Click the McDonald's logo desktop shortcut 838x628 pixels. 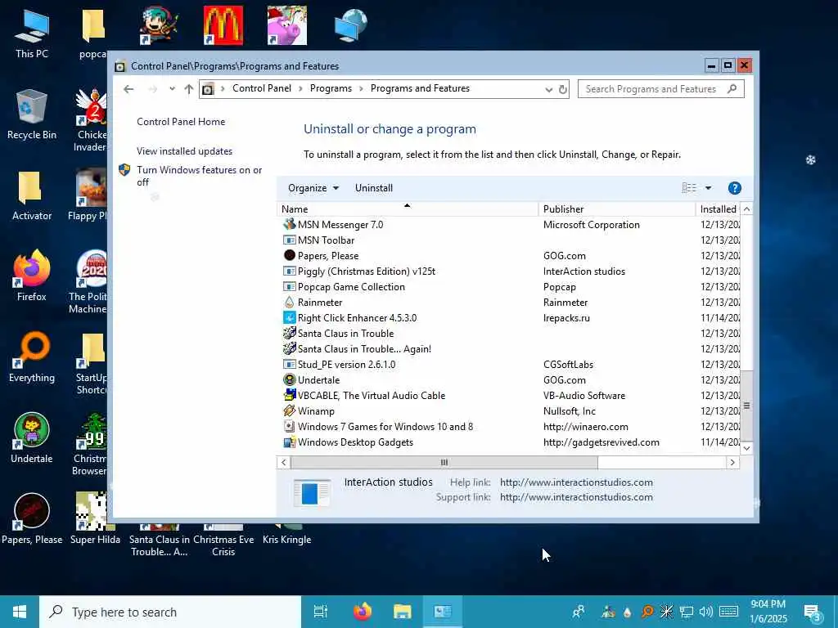tap(223, 25)
